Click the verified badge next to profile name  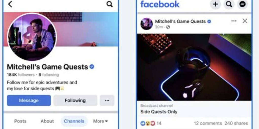click(x=92, y=67)
